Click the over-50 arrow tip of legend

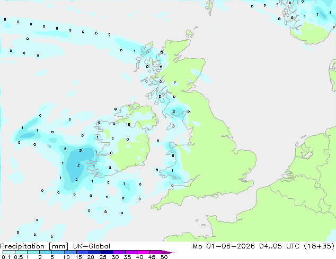pyautogui.click(x=168, y=252)
